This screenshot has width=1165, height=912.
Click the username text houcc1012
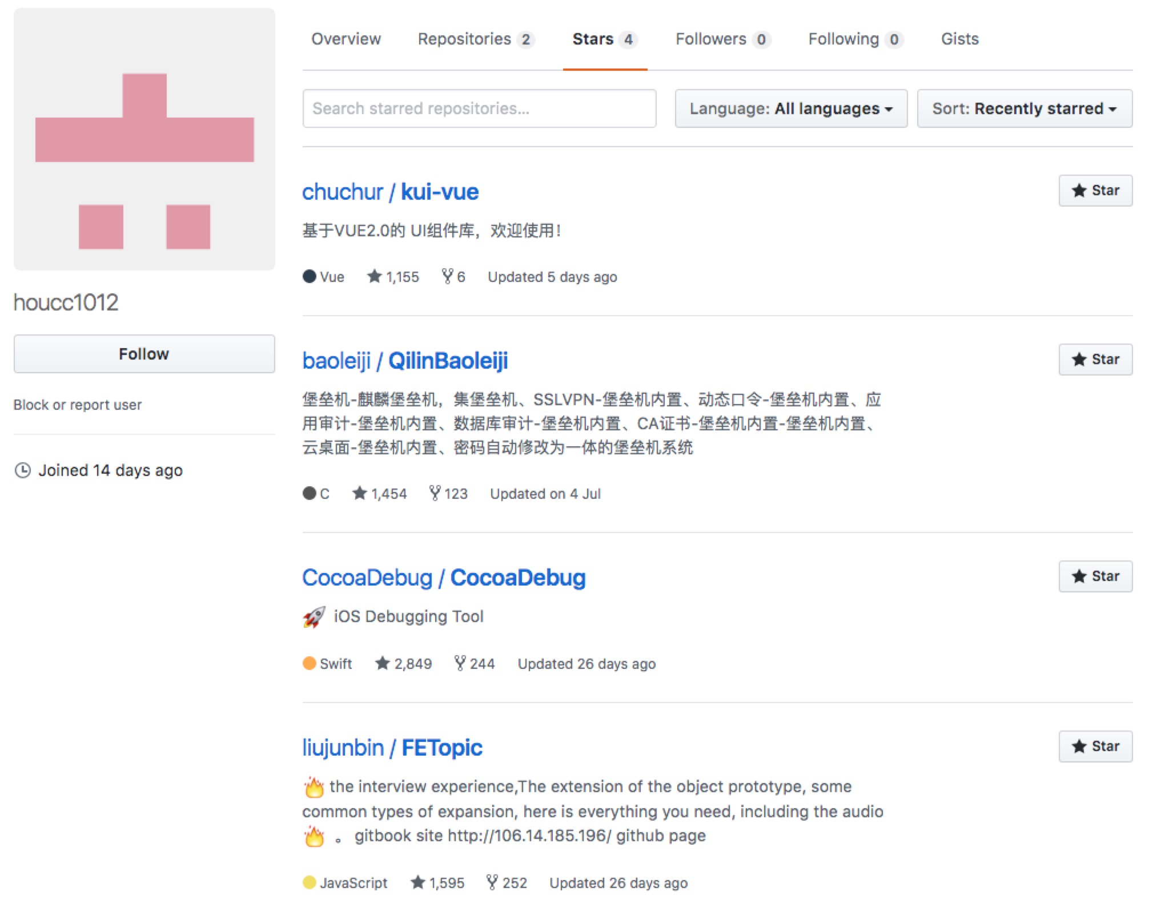(x=66, y=302)
